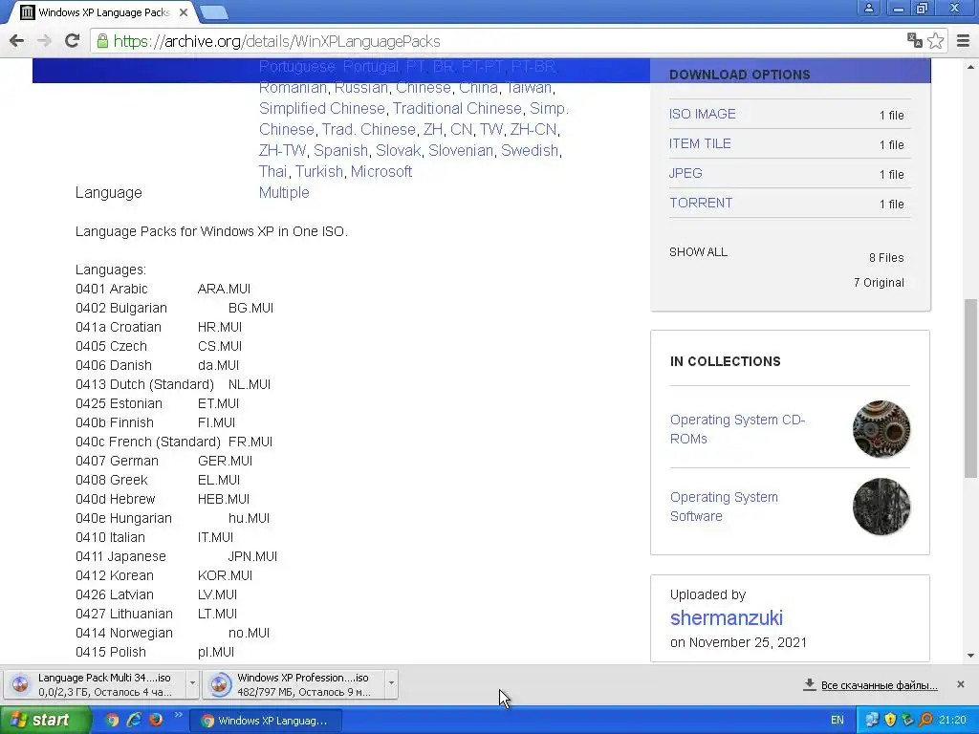The height and width of the screenshot is (734, 979).
Task: Click the Turkish topic link
Action: tap(319, 172)
